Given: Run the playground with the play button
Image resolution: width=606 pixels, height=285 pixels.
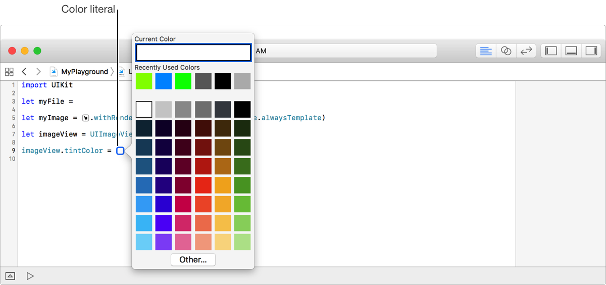Looking at the screenshot, I should (30, 276).
